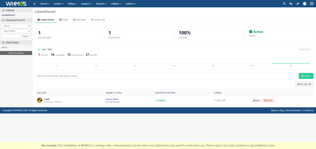316x149 pixels.
Task: Click the LonexDiscord sidebar link
Action: click(x=8, y=15)
